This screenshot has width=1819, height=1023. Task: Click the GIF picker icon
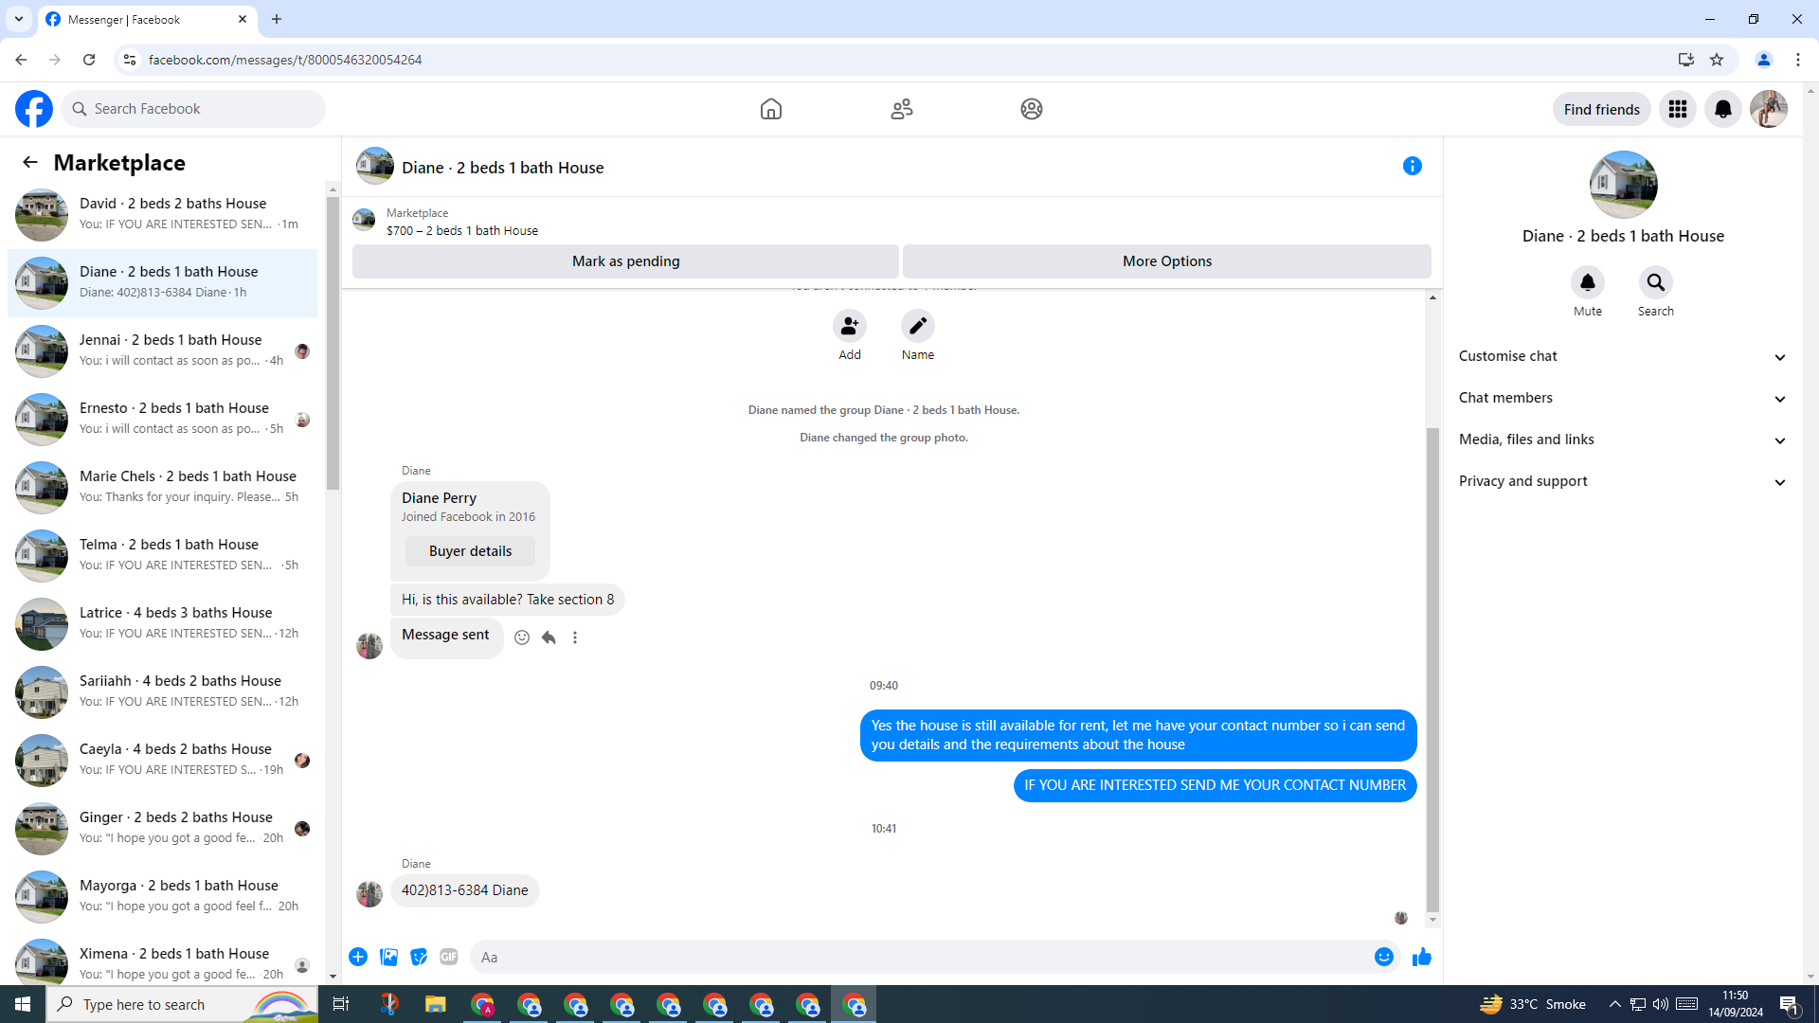[x=449, y=957]
